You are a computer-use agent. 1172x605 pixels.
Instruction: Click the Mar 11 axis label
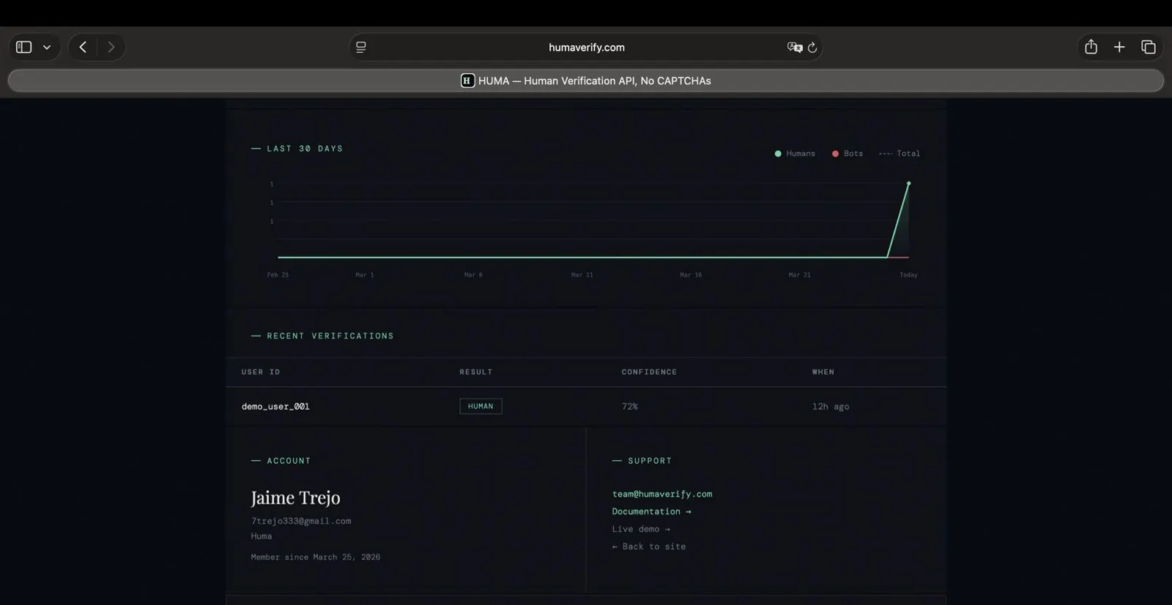click(582, 275)
